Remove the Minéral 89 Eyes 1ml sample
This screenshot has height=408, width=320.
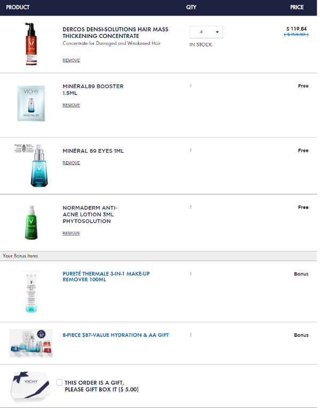(x=71, y=163)
